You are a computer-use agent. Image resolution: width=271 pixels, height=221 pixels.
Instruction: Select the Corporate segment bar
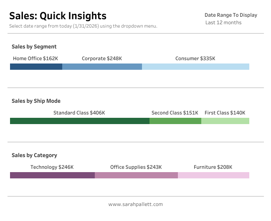102,67
